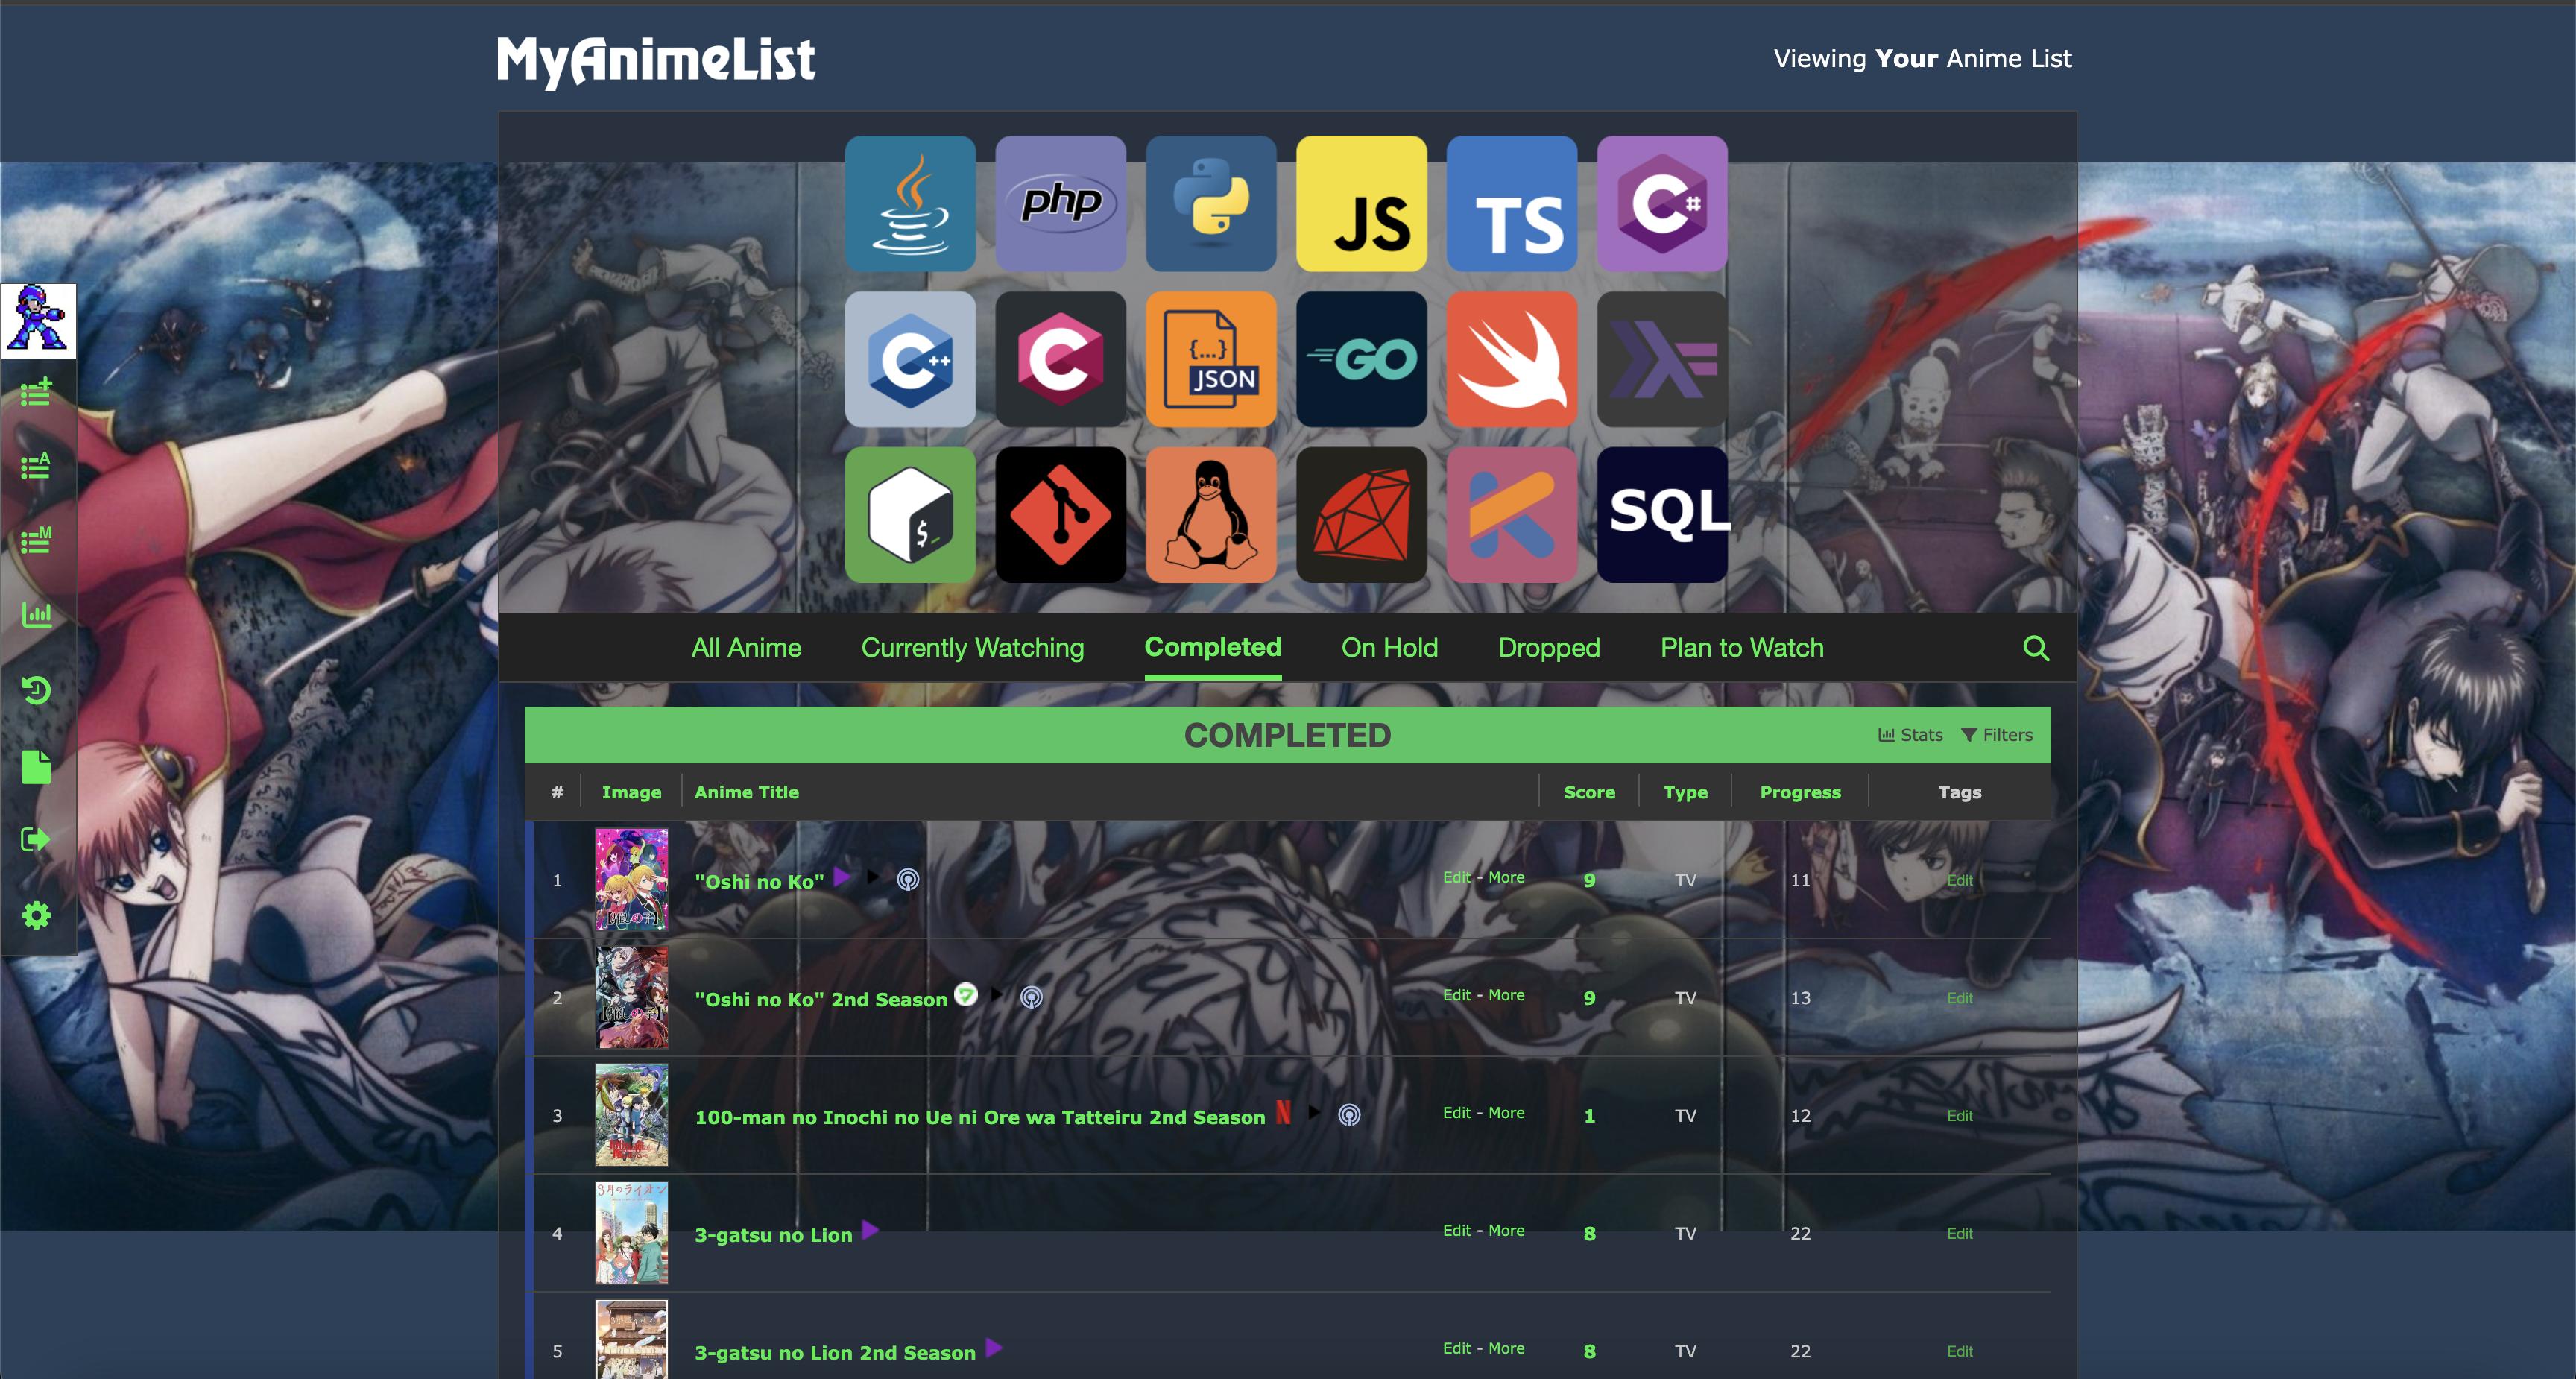Click the export arrow icon in sidebar

click(37, 839)
